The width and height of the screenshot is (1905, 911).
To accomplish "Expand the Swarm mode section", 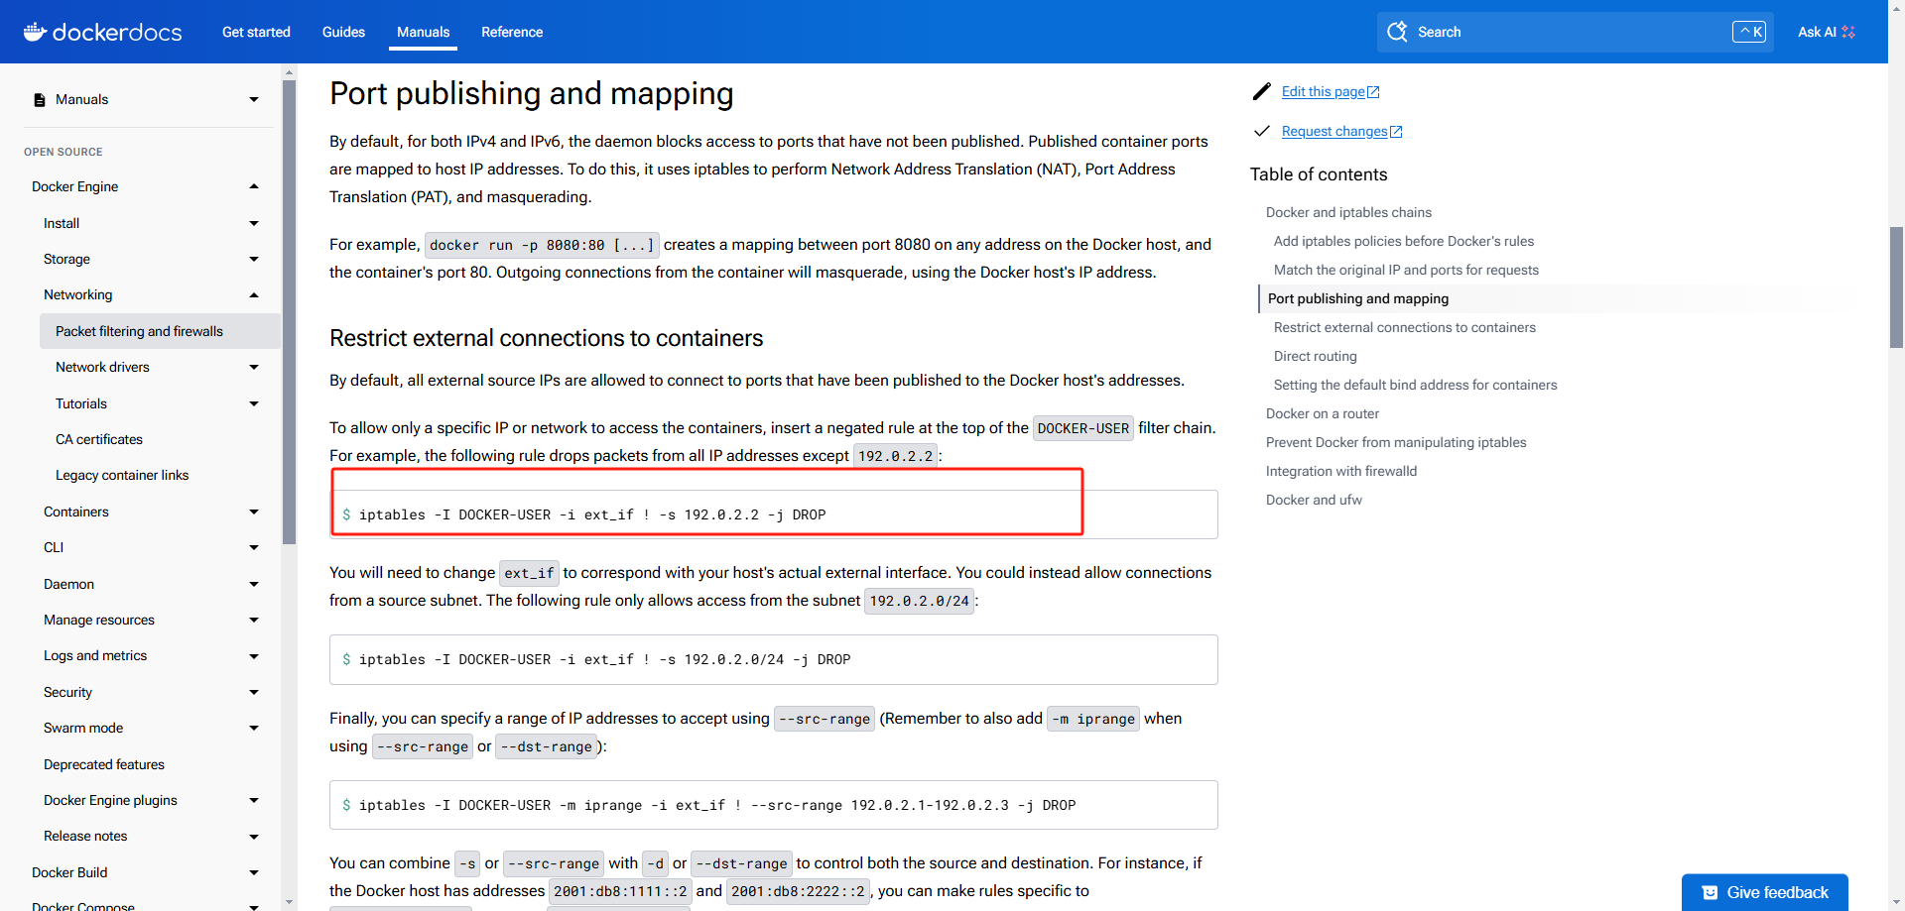I will pyautogui.click(x=254, y=728).
